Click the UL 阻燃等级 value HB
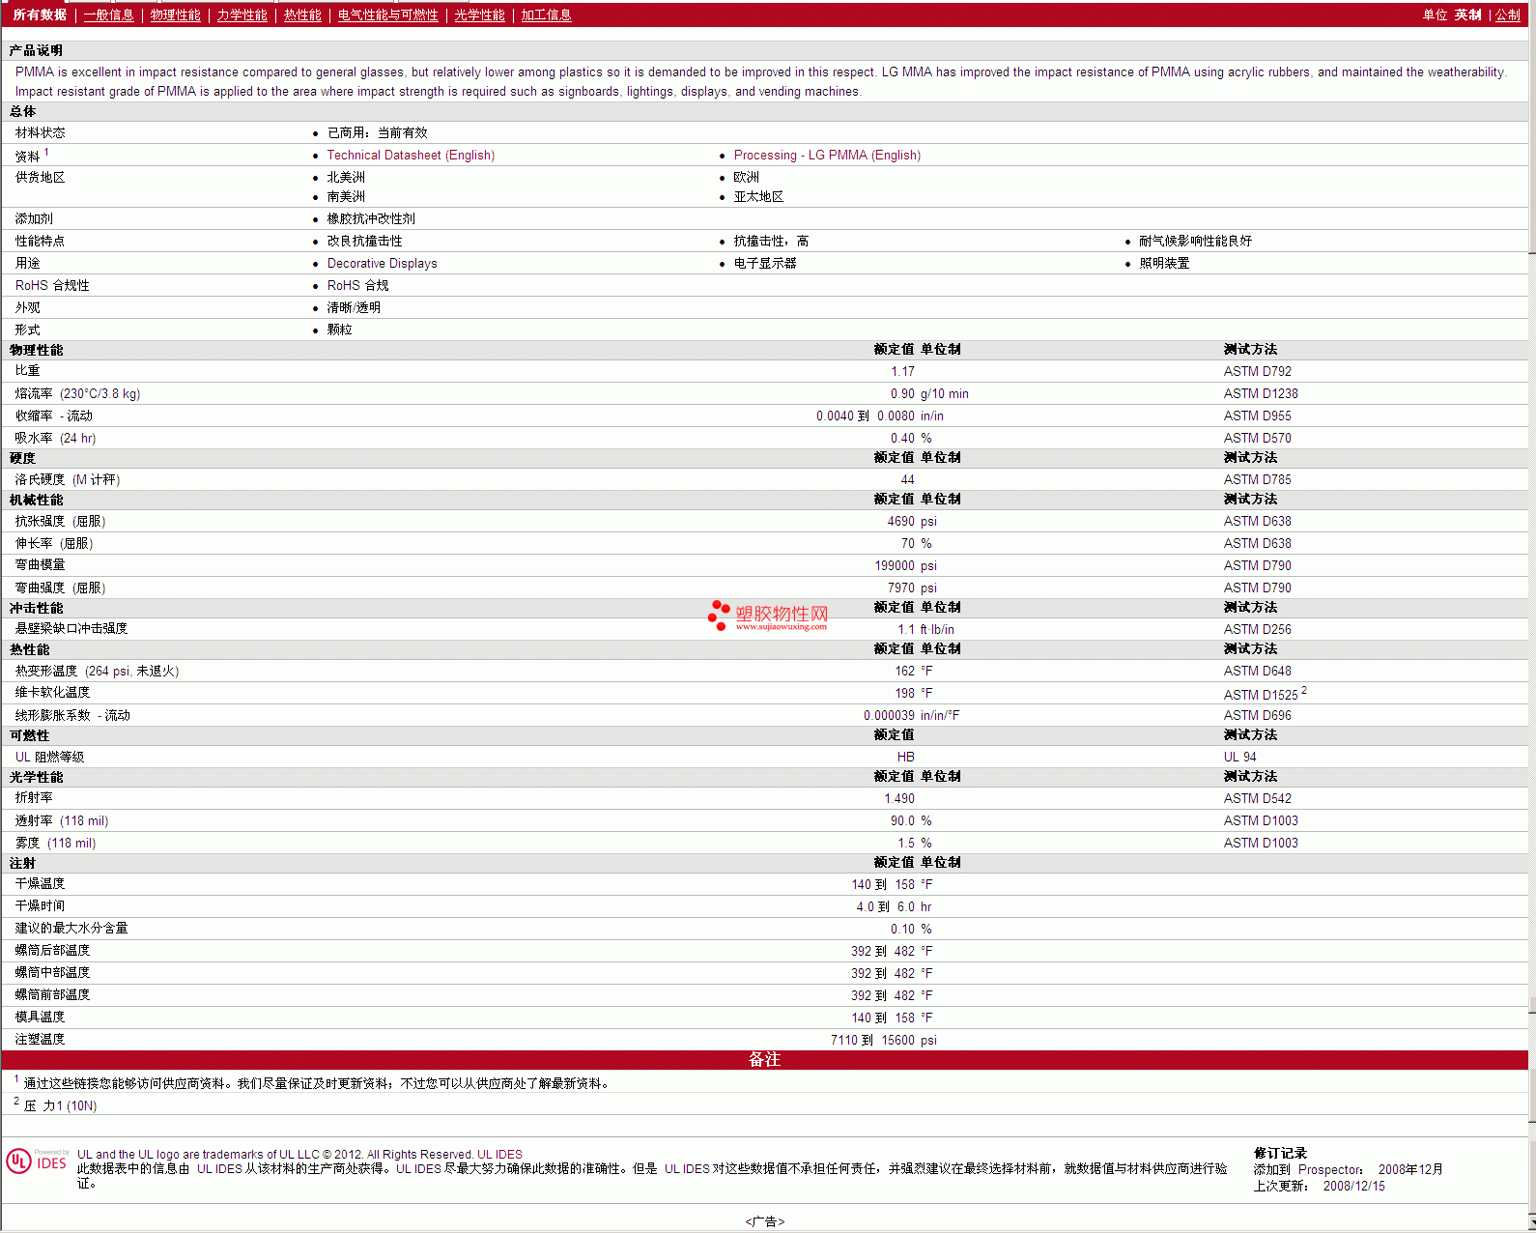Image resolution: width=1536 pixels, height=1233 pixels. (905, 758)
